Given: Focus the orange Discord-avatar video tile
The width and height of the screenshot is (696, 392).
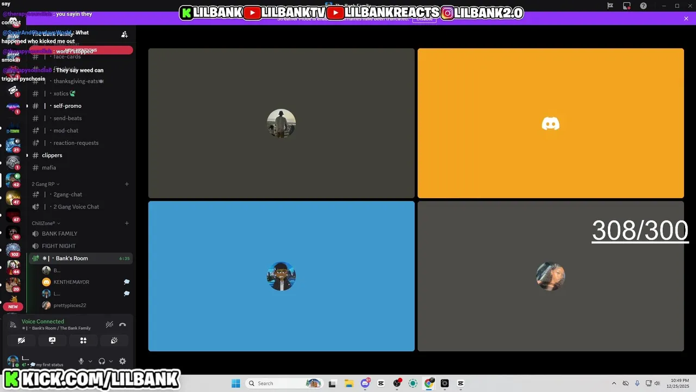Looking at the screenshot, I should point(551,123).
